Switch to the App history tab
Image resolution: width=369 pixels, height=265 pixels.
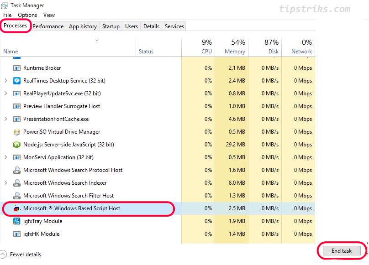(83, 26)
